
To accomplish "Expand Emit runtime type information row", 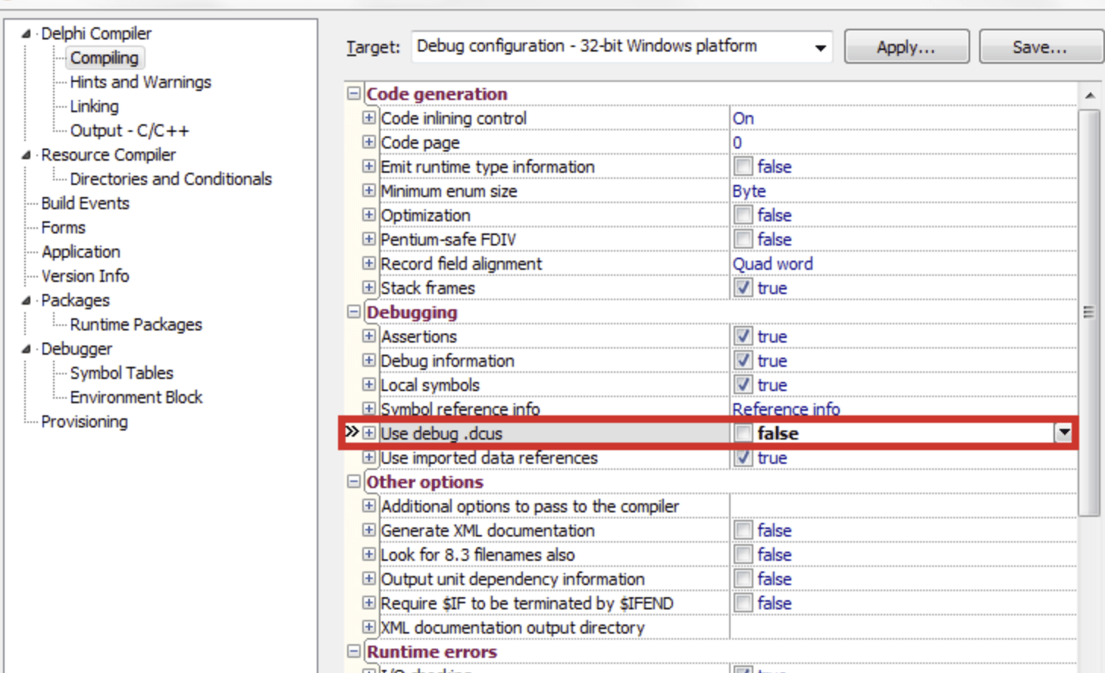I will 369,166.
